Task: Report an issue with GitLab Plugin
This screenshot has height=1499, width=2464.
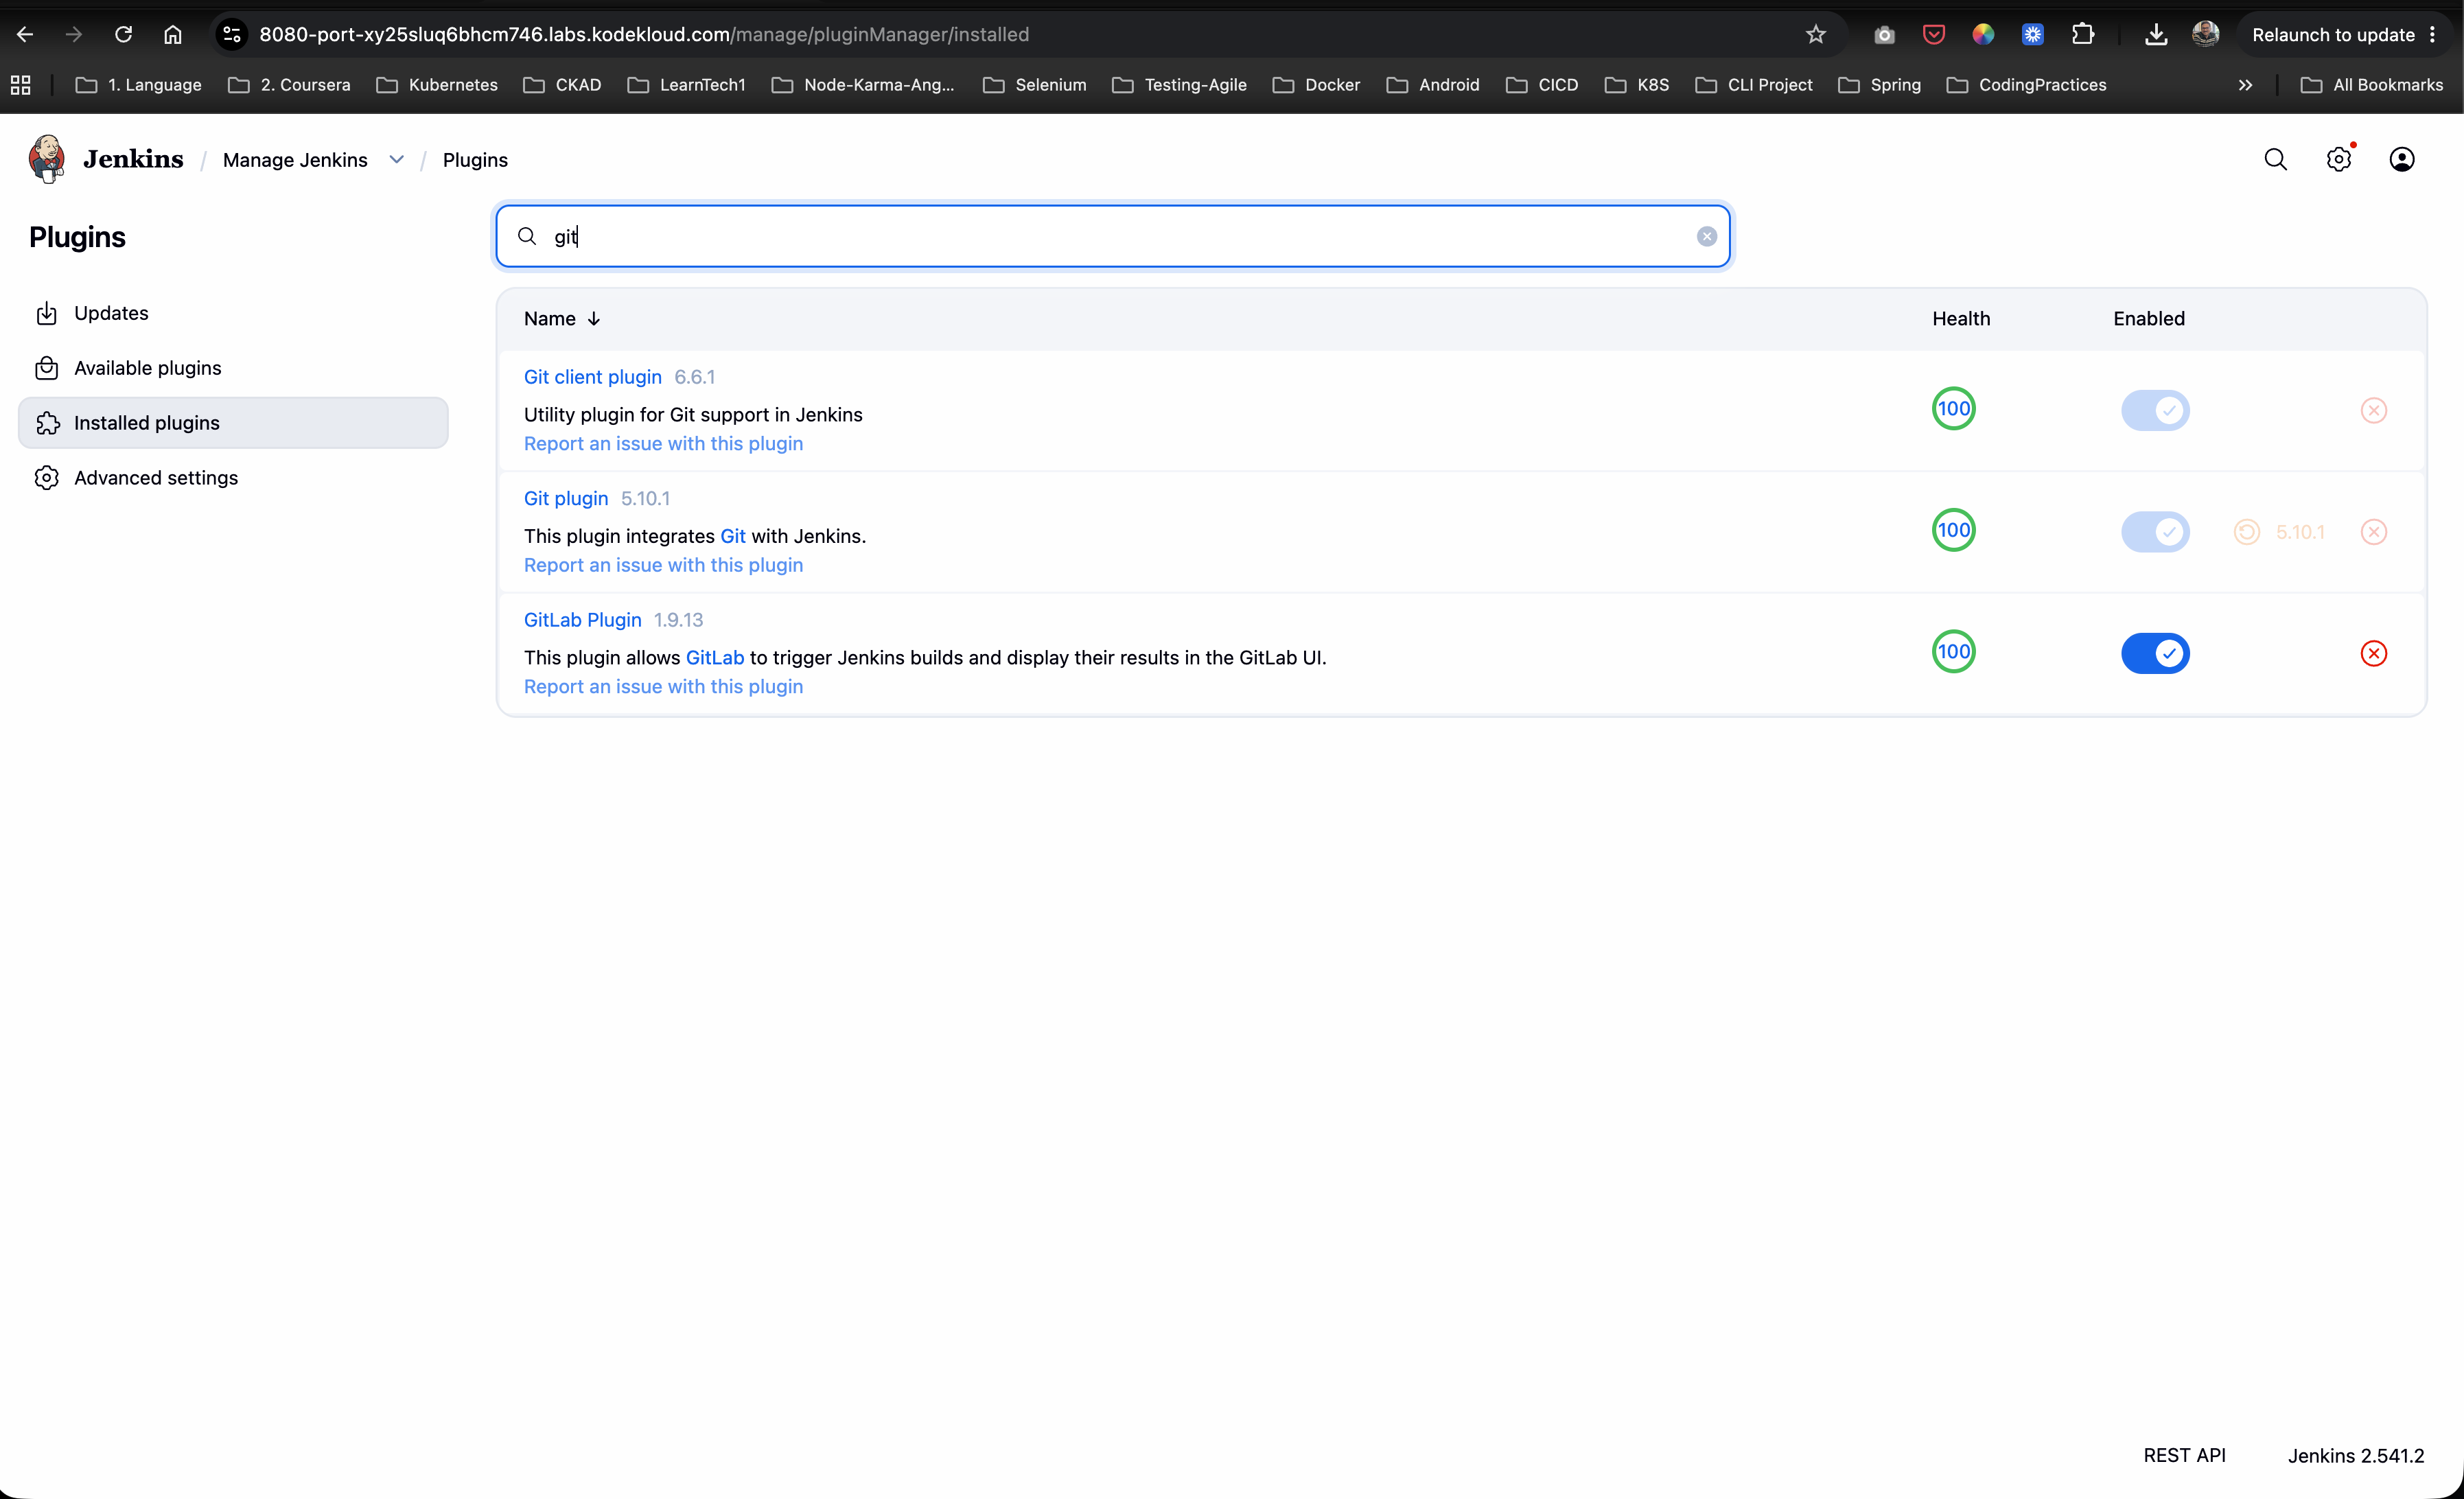Action: tap(663, 687)
